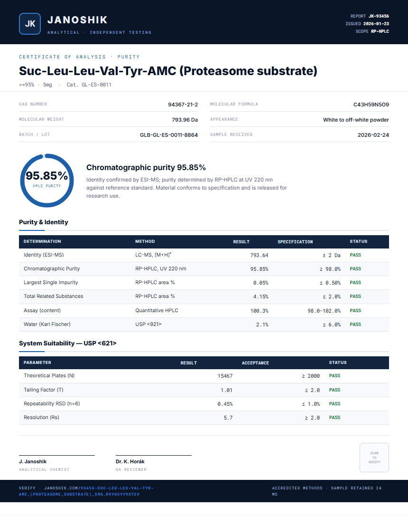Click the J. Janoshik signature name
Viewport: 408px width, 516px height.
(x=33, y=462)
